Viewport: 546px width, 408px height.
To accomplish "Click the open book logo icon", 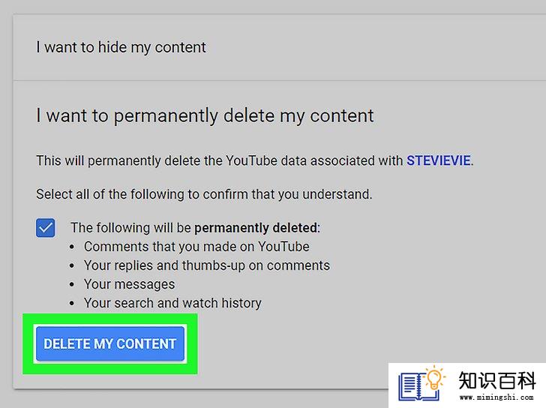I will pos(418,386).
